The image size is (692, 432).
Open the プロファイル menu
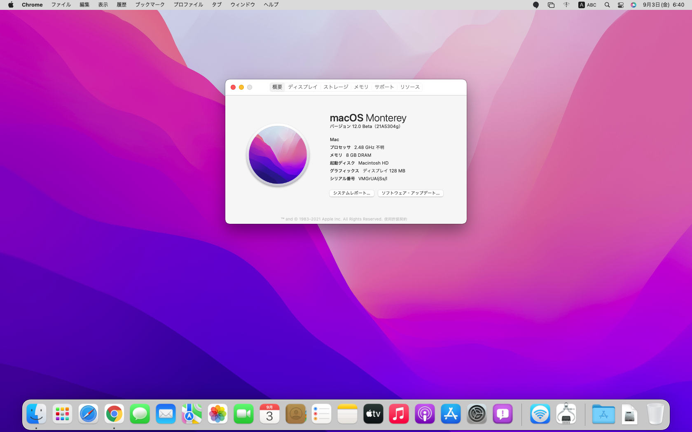(x=188, y=5)
